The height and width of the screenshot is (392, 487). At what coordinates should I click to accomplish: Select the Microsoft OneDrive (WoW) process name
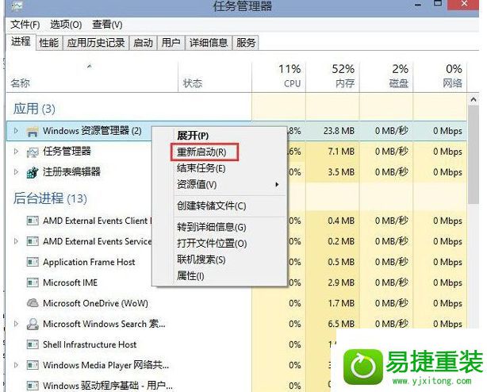(95, 303)
